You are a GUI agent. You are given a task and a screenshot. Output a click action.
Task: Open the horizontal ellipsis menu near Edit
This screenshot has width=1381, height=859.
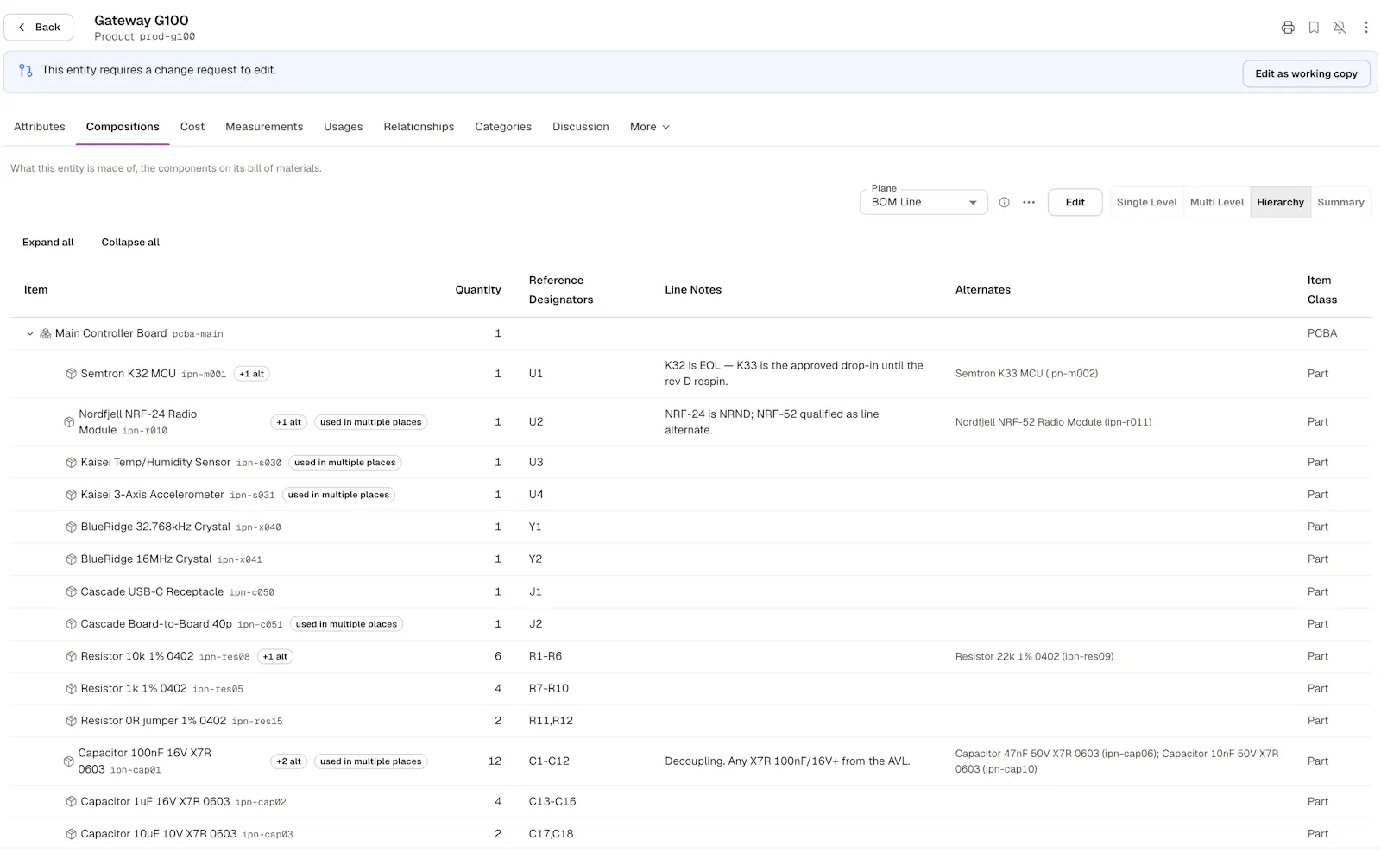pos(1029,203)
